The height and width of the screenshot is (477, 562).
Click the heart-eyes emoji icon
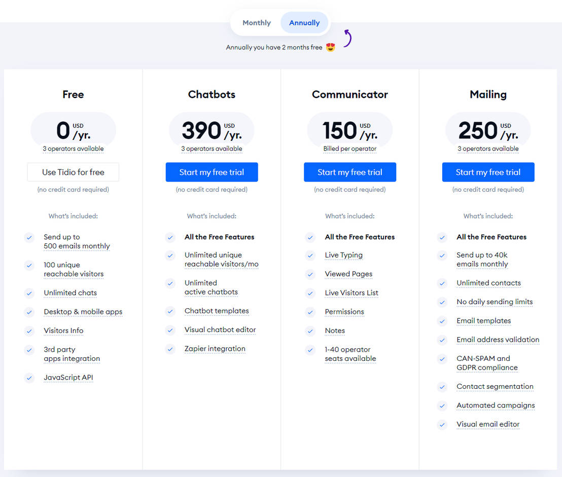coord(331,47)
